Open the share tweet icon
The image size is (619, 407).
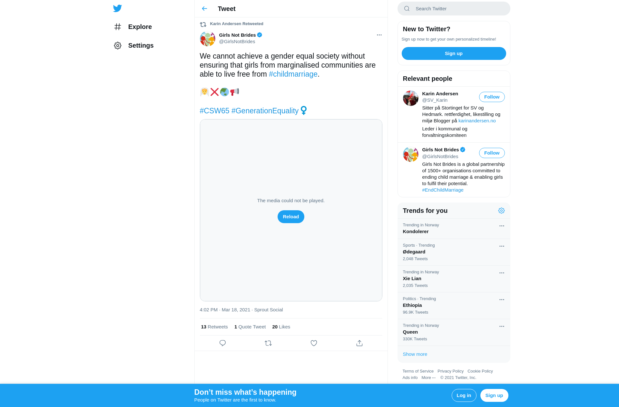[x=359, y=343]
